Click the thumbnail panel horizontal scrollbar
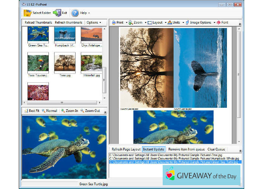 62,103
